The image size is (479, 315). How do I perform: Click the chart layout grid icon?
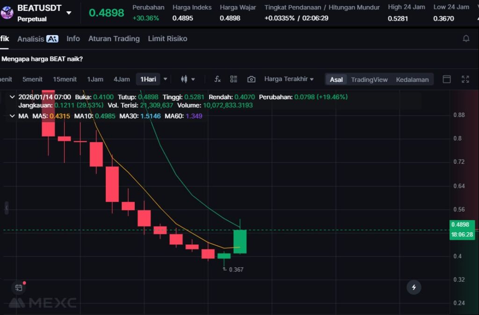point(234,79)
